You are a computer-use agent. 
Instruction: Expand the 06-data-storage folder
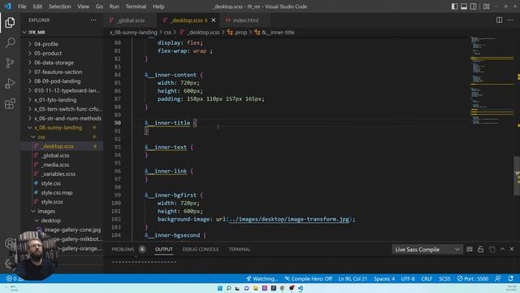[x=62, y=63]
